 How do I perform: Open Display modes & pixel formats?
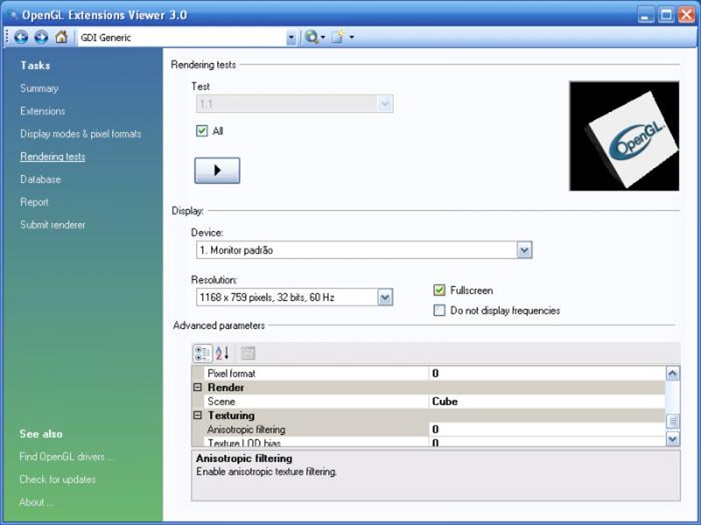(80, 134)
